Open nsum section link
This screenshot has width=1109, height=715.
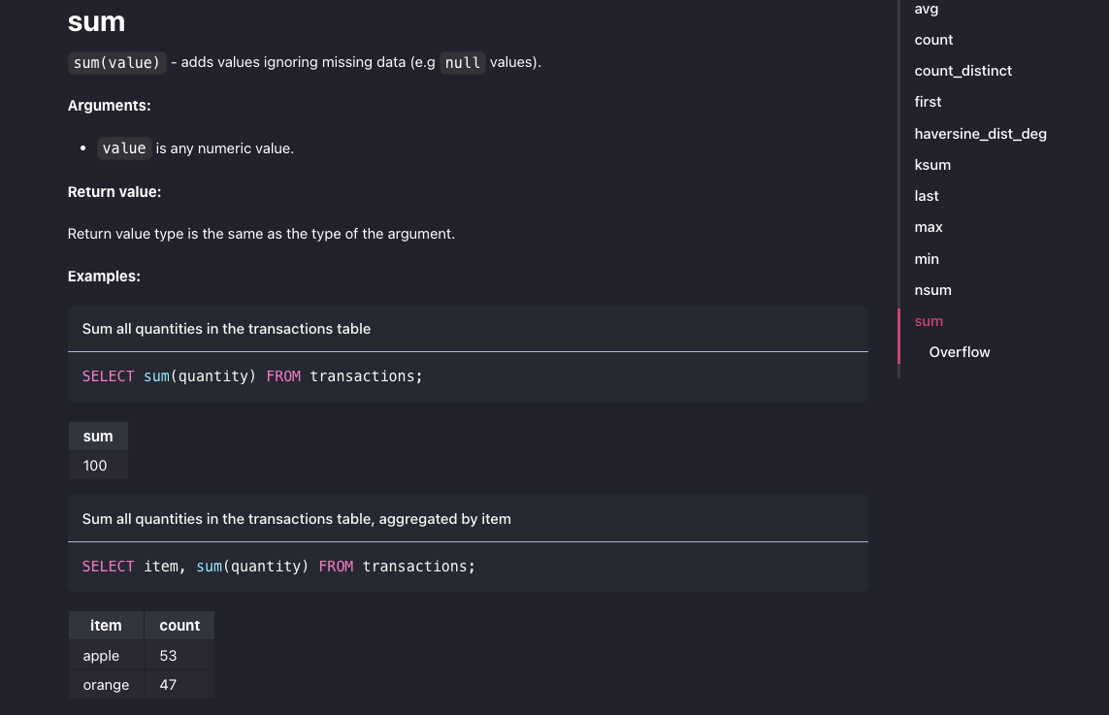pos(932,291)
